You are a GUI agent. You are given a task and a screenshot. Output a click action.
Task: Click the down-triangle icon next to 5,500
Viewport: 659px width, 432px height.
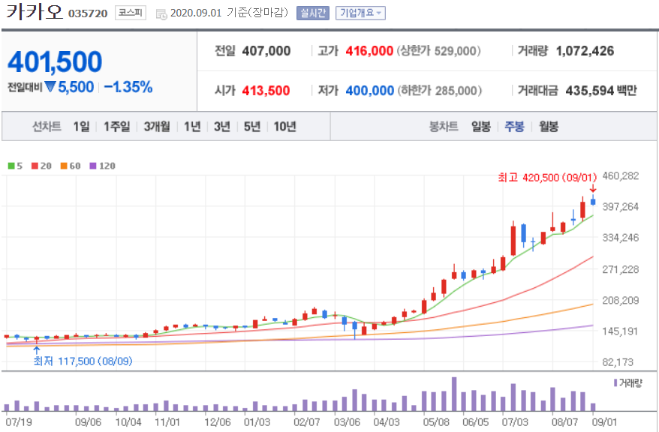(x=50, y=87)
